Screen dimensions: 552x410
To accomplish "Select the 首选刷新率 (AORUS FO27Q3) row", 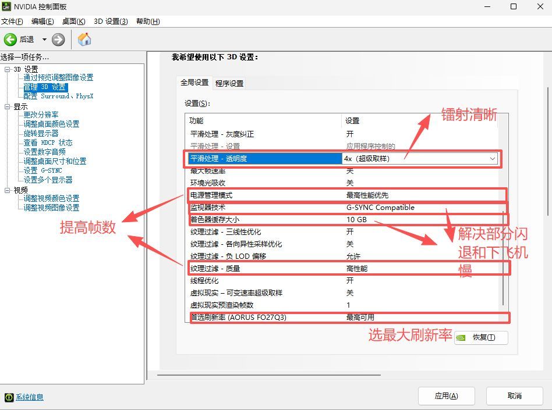I will click(x=344, y=317).
